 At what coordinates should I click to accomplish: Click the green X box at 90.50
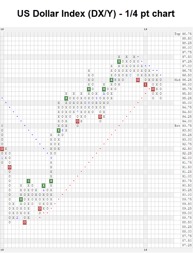[x=43, y=185]
